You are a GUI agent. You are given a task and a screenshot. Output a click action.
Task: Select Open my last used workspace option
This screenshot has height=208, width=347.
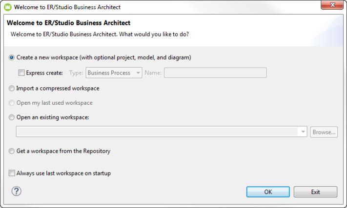(x=12, y=103)
